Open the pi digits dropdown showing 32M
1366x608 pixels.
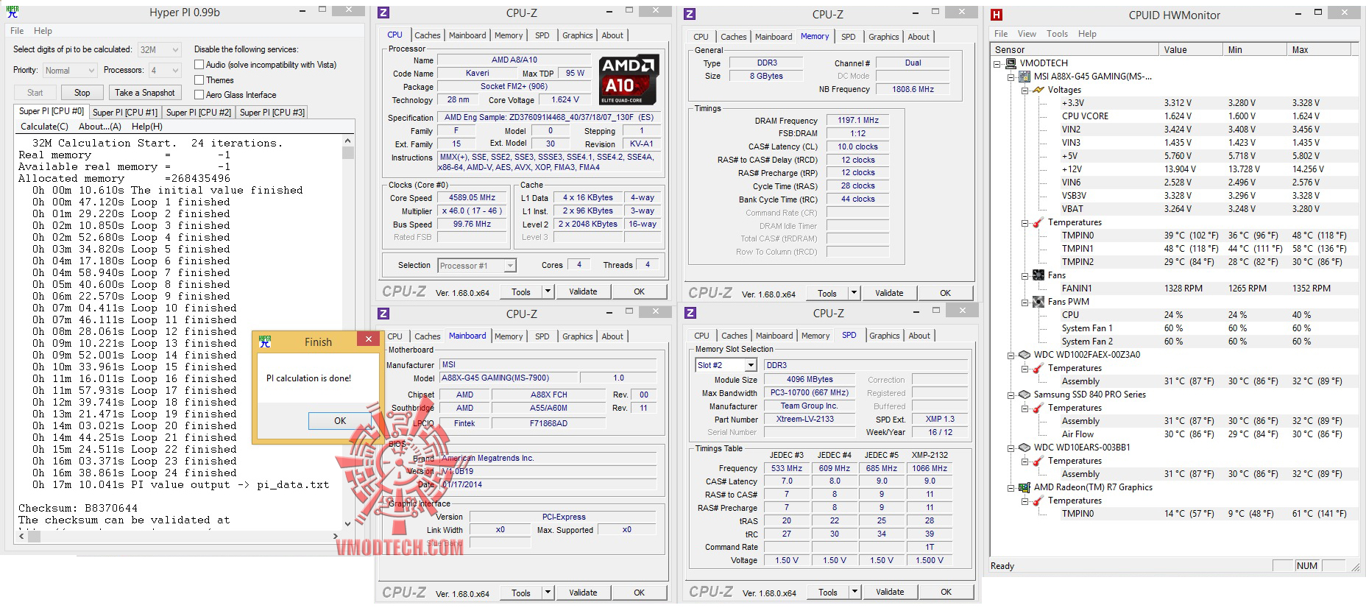159,49
